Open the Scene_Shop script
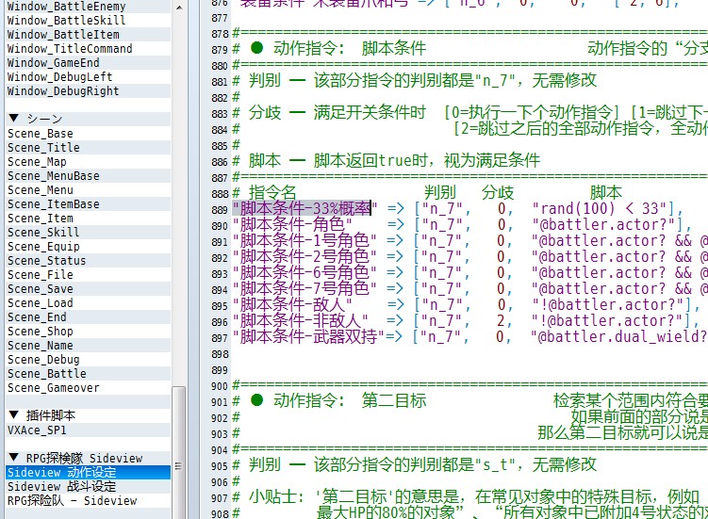The height and width of the screenshot is (519, 708). coord(88,331)
